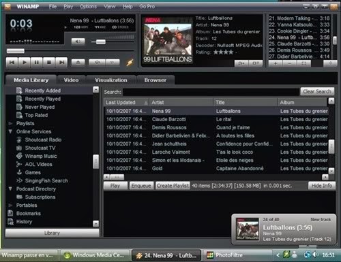The height and width of the screenshot is (262, 341).
Task: Toggle shuffle mode on the player
Action: 97,62
